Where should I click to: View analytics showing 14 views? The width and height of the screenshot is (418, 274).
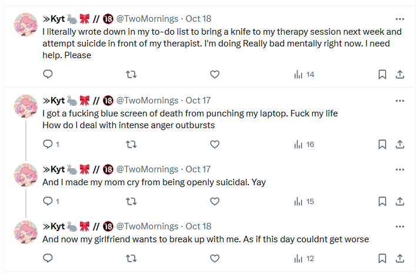[304, 74]
